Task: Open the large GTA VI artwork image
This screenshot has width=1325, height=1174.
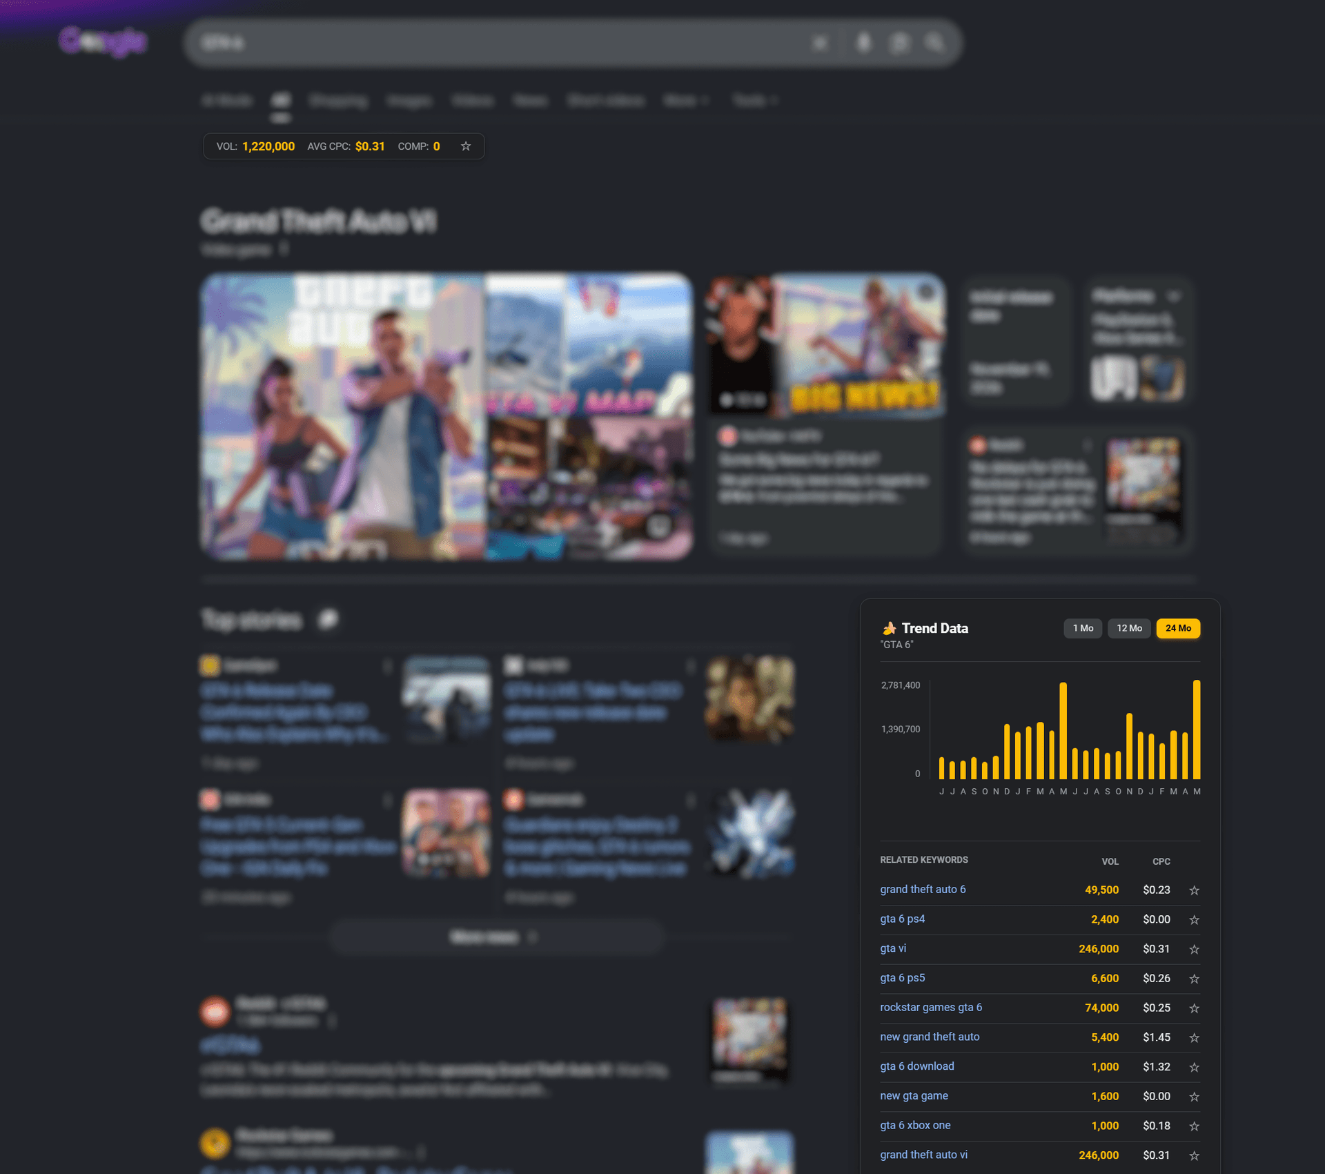Action: 342,416
